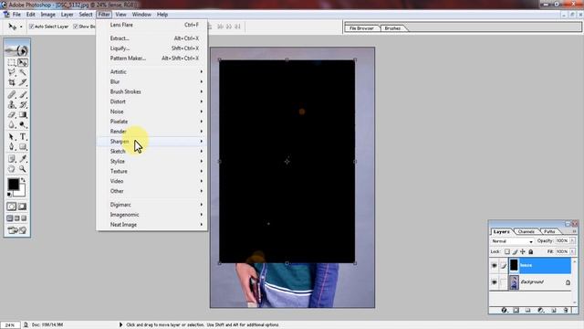584x329 pixels.
Task: Select the Gradient tool
Action: (x=23, y=115)
